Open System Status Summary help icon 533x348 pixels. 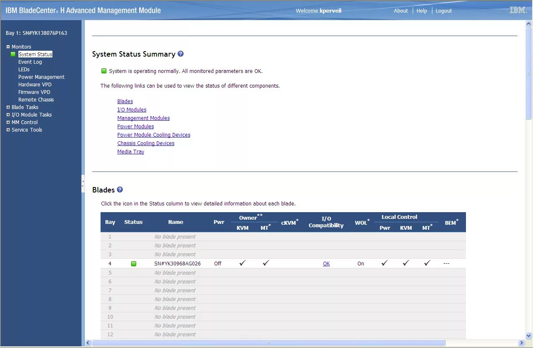click(x=181, y=54)
